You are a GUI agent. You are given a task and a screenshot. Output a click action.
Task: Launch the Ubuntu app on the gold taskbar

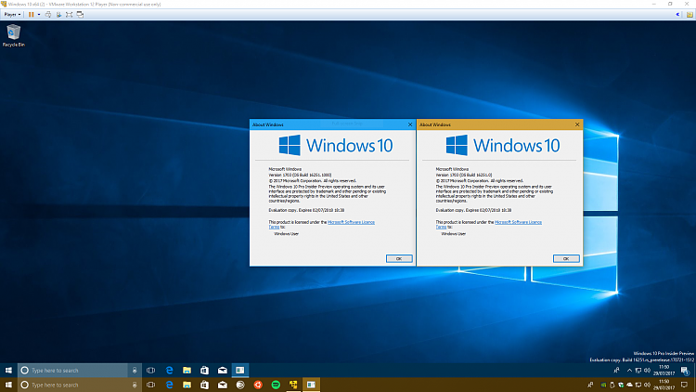(258, 385)
